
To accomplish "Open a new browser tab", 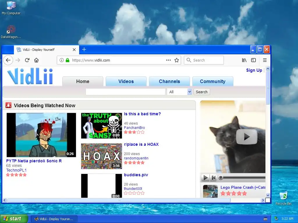I will point(84,49).
